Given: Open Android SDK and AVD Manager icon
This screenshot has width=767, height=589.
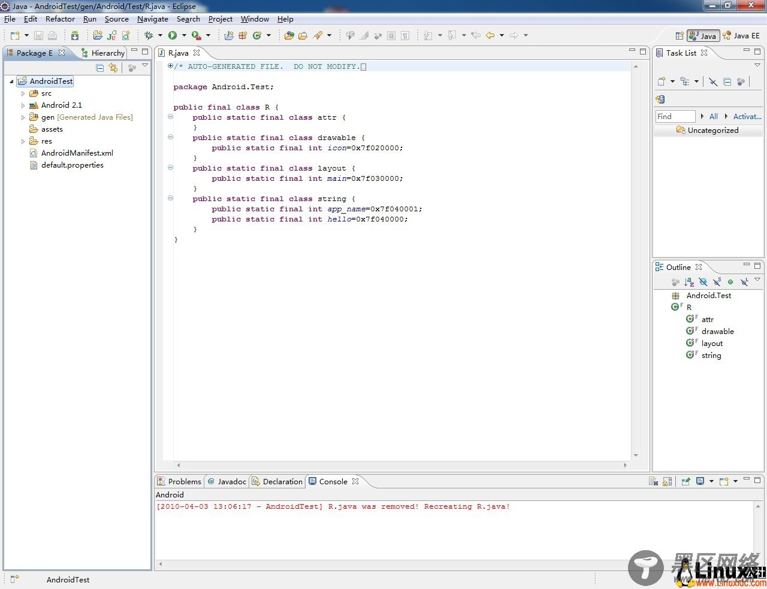Looking at the screenshot, I should pos(75,35).
